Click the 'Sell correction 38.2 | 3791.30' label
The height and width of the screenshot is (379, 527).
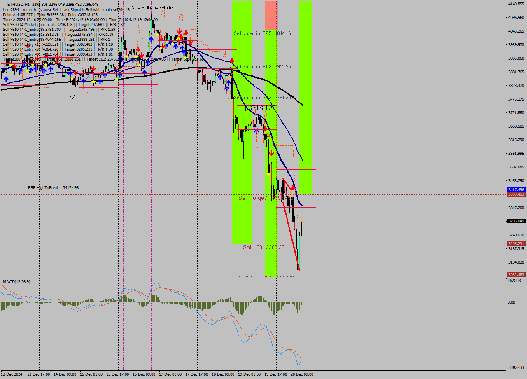[262, 98]
